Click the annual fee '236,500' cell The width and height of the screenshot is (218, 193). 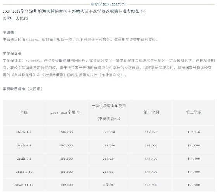pos(66,132)
